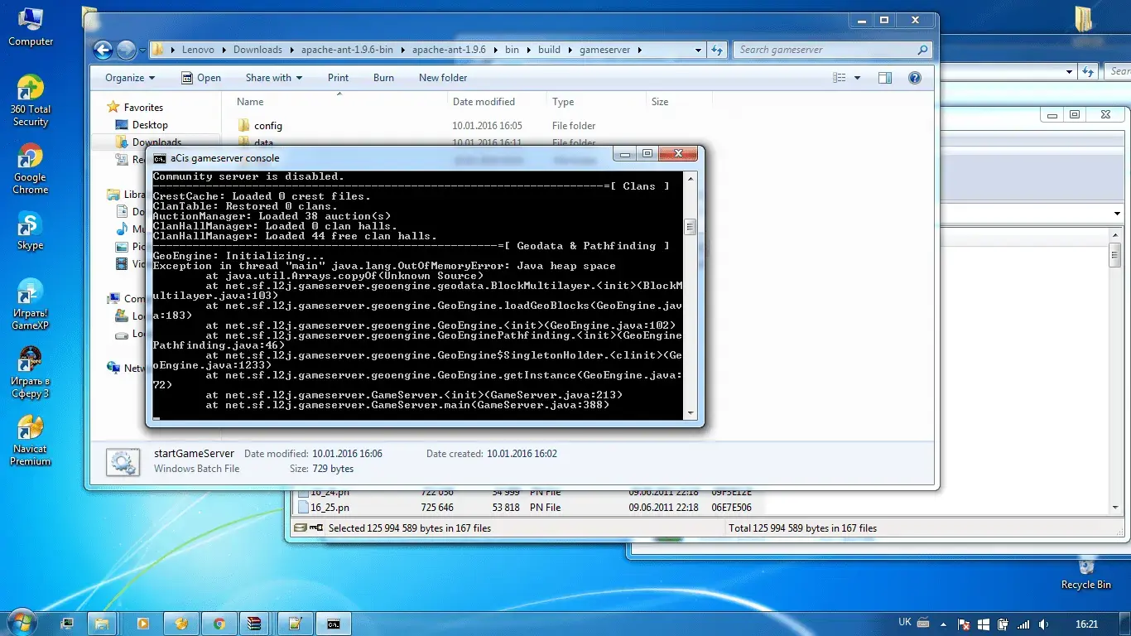Click Print in the Explorer toolbar
Image resolution: width=1131 pixels, height=636 pixels.
click(x=338, y=78)
